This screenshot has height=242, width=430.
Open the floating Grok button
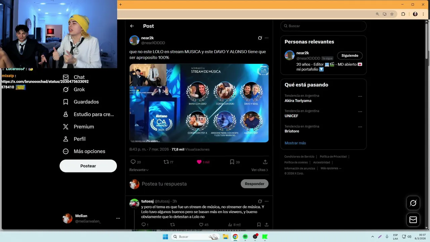pyautogui.click(x=413, y=203)
